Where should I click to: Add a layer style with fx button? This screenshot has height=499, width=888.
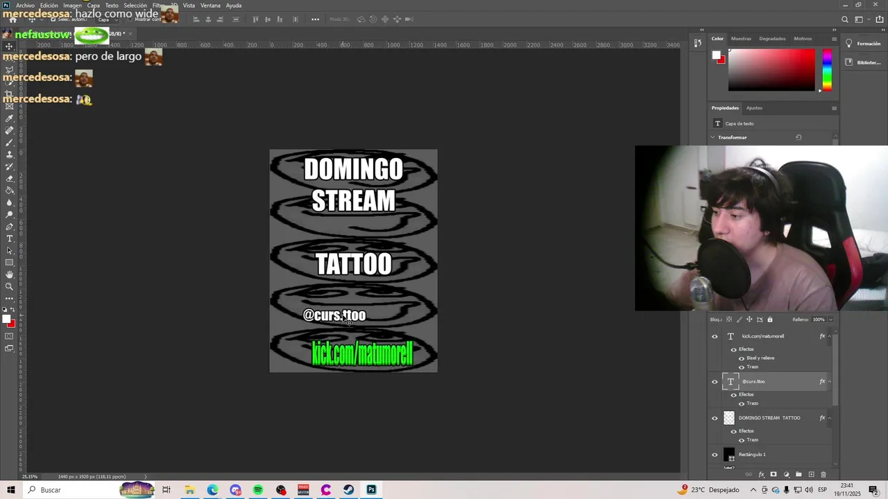pyautogui.click(x=761, y=475)
